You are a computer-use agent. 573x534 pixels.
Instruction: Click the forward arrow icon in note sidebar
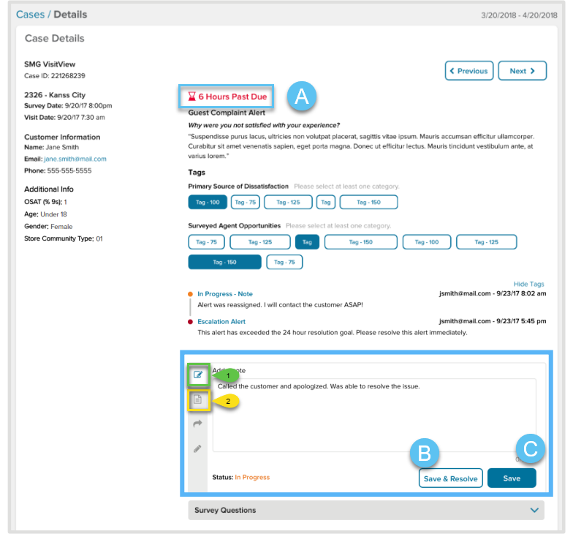[x=197, y=424]
